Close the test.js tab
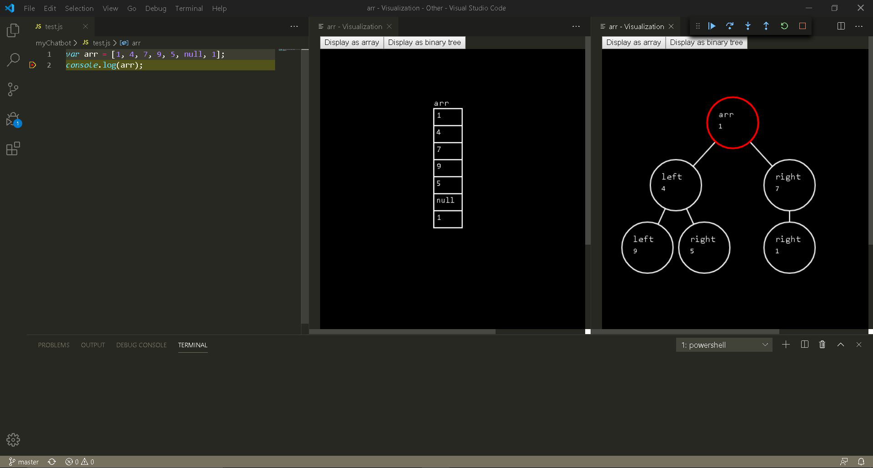873x468 pixels. (x=85, y=26)
